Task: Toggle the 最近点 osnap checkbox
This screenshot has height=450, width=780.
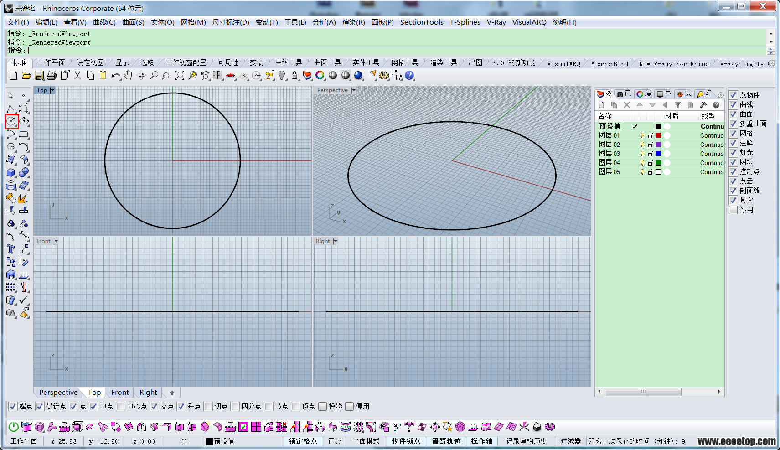Action: click(x=40, y=406)
